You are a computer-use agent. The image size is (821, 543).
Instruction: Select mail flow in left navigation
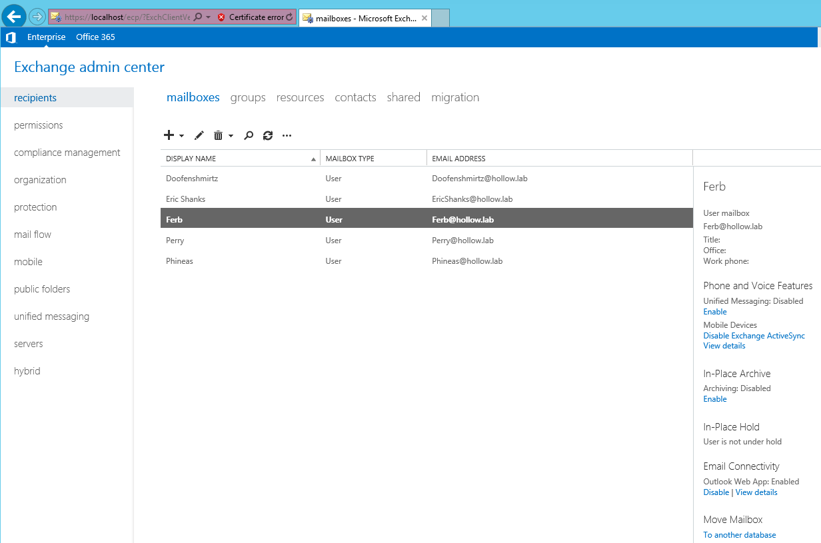33,235
